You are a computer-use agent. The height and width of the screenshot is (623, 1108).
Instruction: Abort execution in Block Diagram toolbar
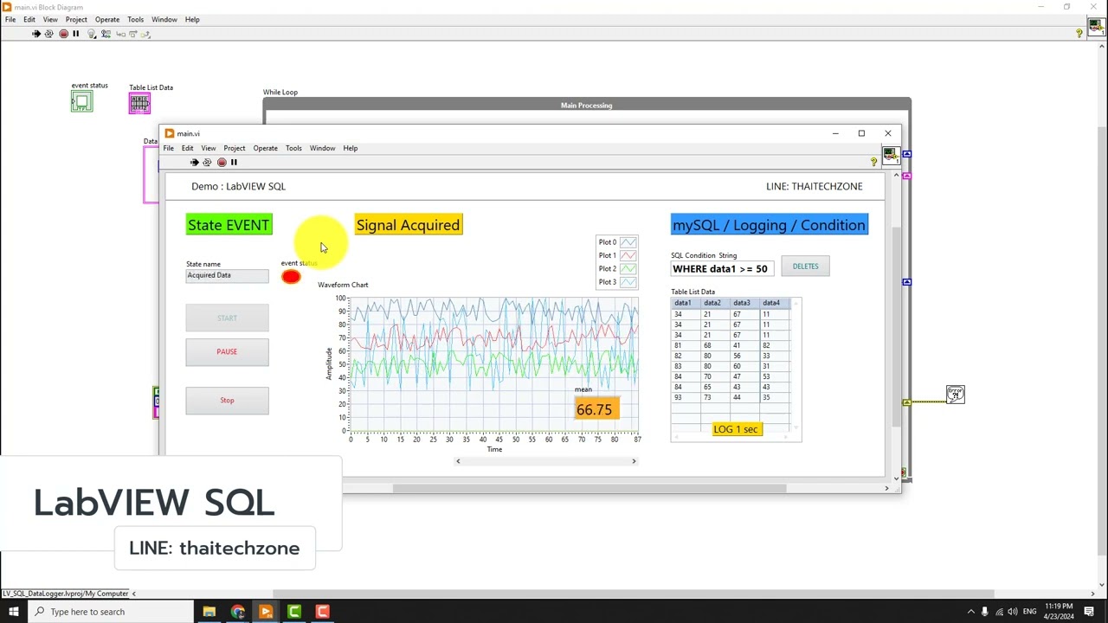coord(63,34)
